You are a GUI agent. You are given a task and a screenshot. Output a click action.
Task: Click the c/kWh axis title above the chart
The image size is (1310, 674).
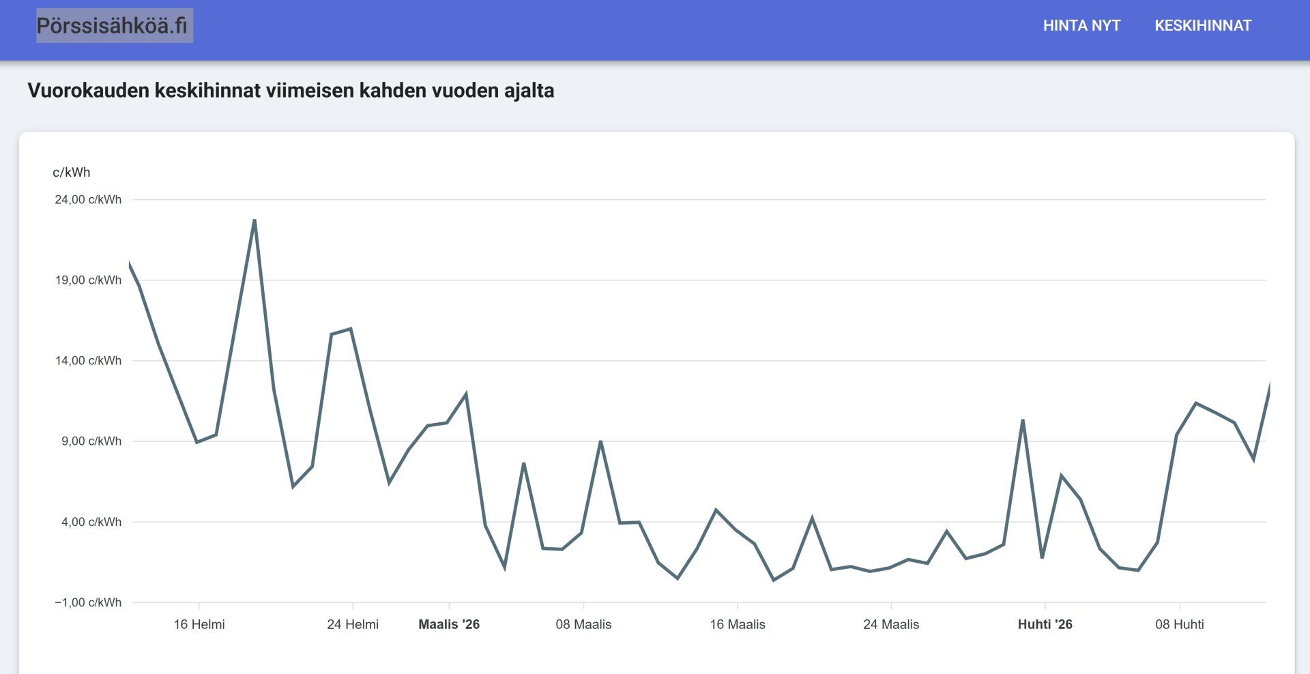[x=71, y=173]
